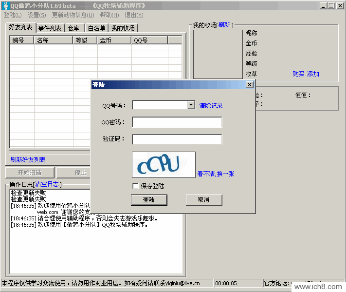This screenshot has width=346, height=292.
Task: Click the 清除记录 link
Action: [x=211, y=106]
